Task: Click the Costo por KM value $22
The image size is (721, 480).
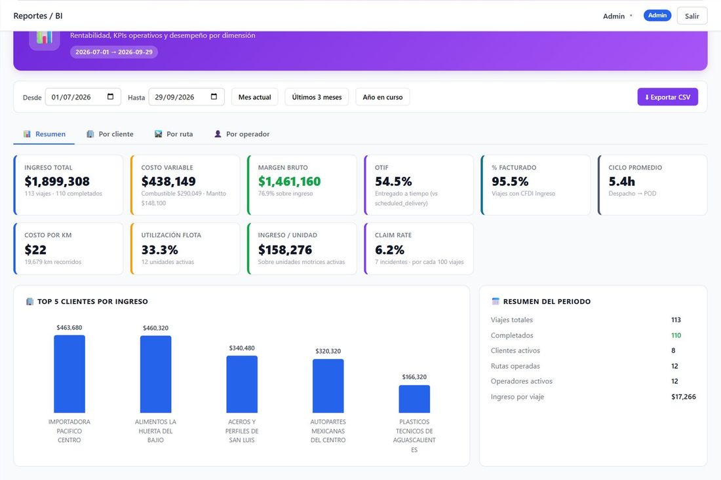Action: click(35, 250)
